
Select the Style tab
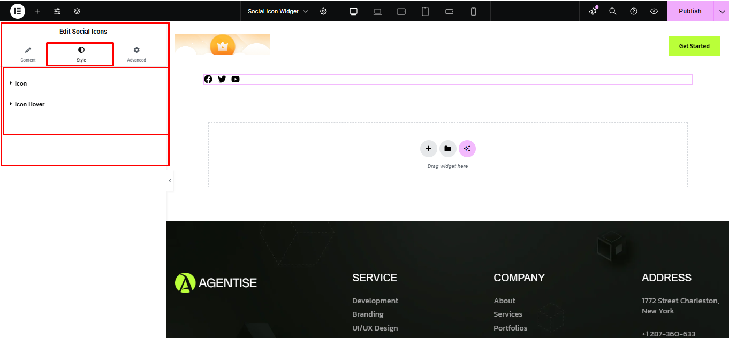coord(81,54)
